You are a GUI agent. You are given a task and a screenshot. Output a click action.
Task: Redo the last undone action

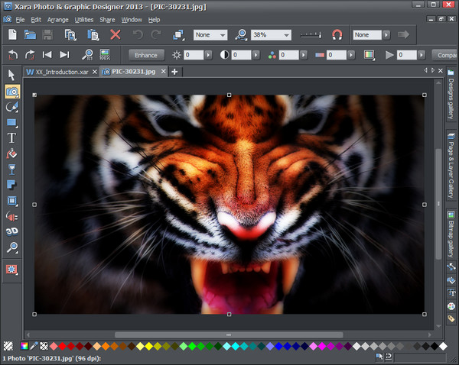(156, 35)
